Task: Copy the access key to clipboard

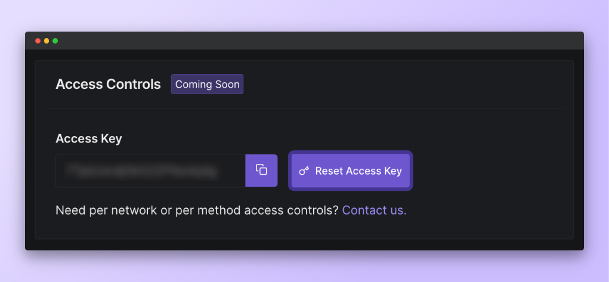Action: 261,170
